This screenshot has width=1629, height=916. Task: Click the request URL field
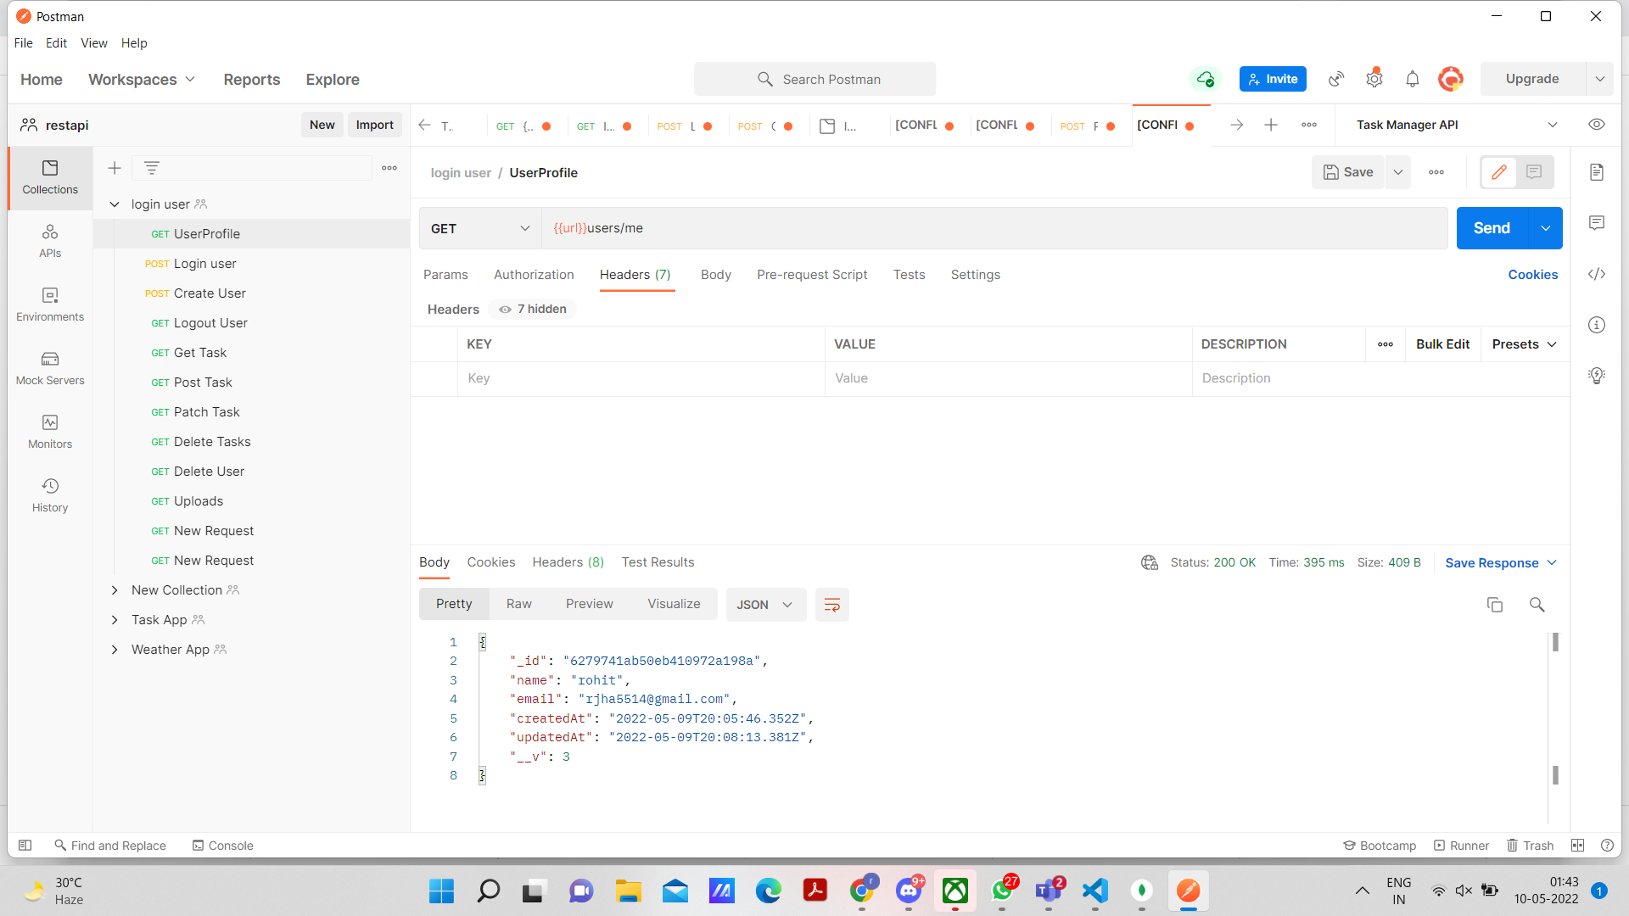(x=994, y=228)
